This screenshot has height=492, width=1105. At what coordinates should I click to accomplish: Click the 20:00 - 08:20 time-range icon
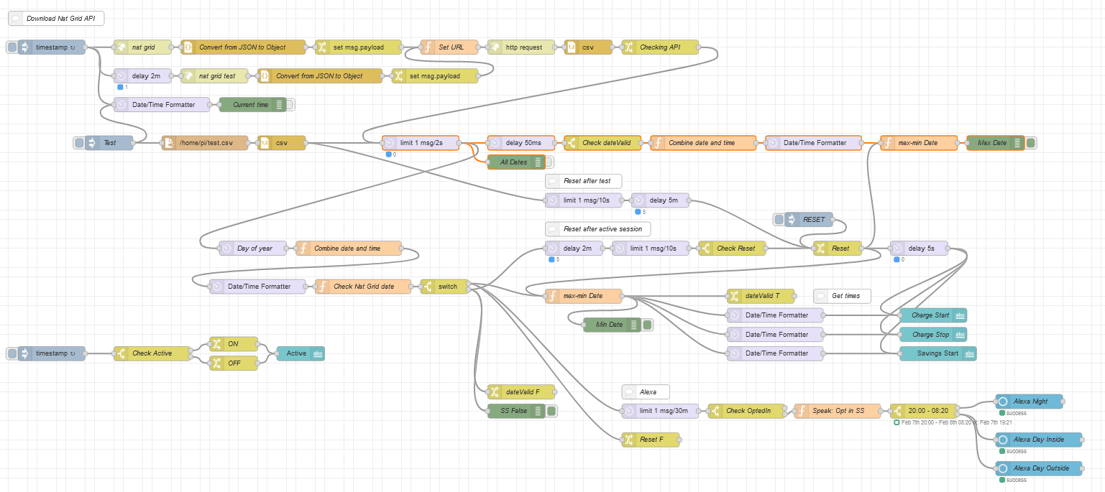pyautogui.click(x=898, y=411)
